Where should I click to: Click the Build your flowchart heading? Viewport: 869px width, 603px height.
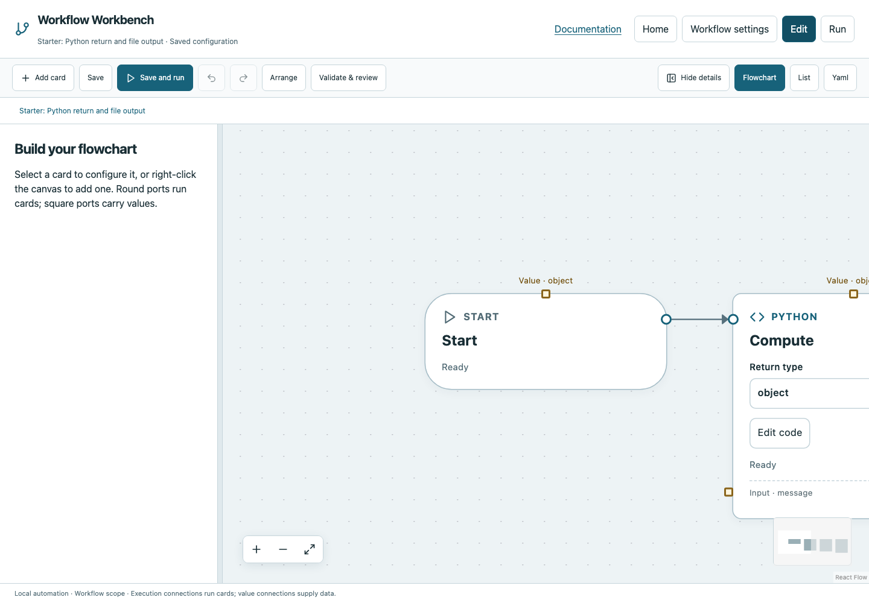(75, 149)
